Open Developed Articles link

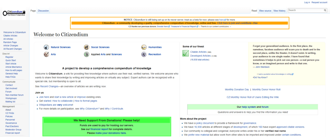tap(200, 56)
